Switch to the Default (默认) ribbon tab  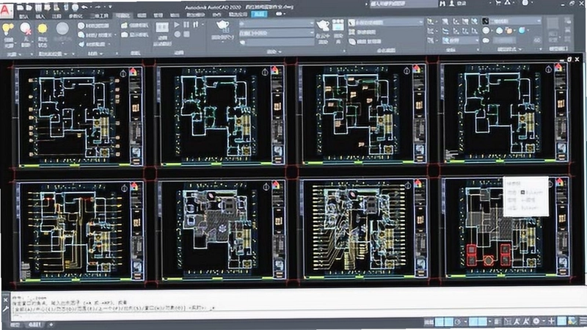coord(23,16)
